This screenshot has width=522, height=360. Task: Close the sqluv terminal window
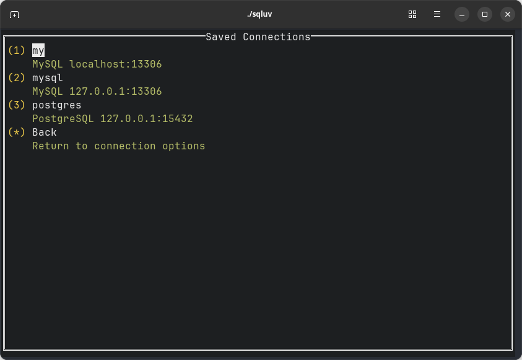pyautogui.click(x=508, y=14)
